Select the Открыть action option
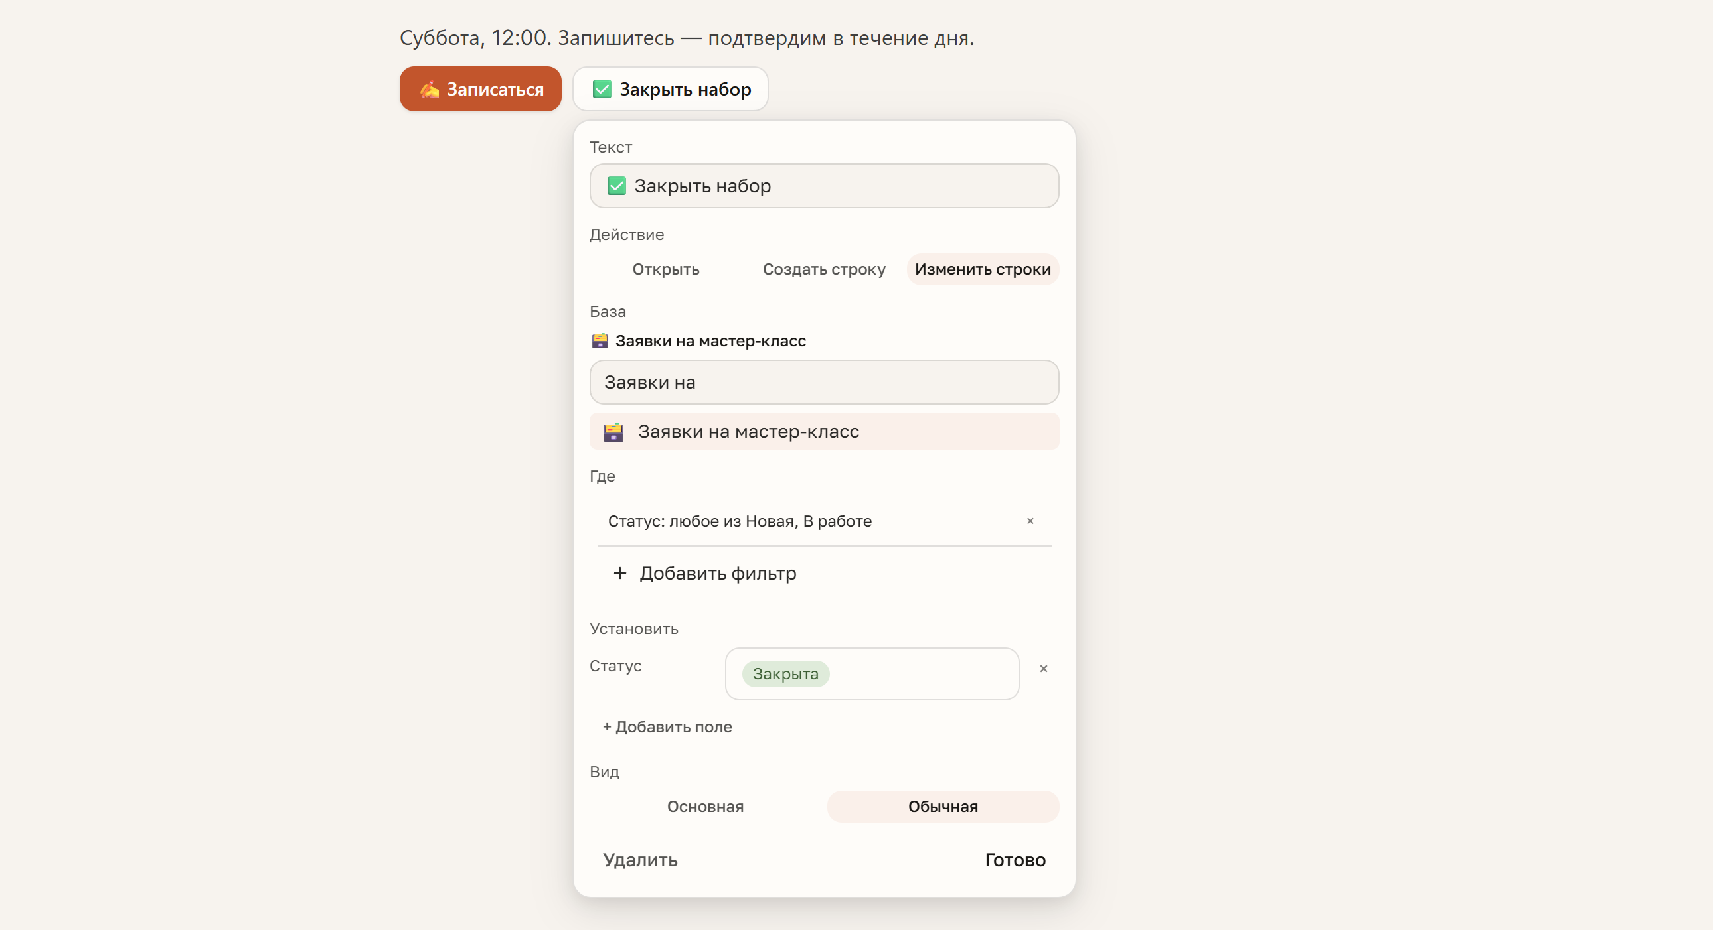 click(666, 269)
